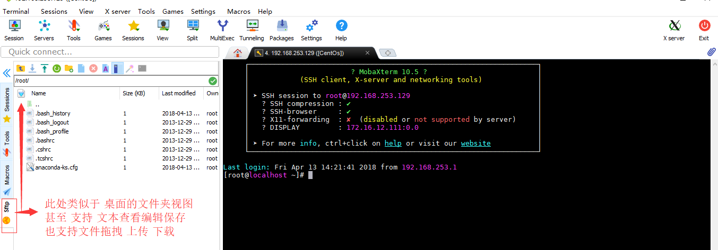Open the Servers toolbar icon
Screen dimensions: 718x250
(x=44, y=30)
